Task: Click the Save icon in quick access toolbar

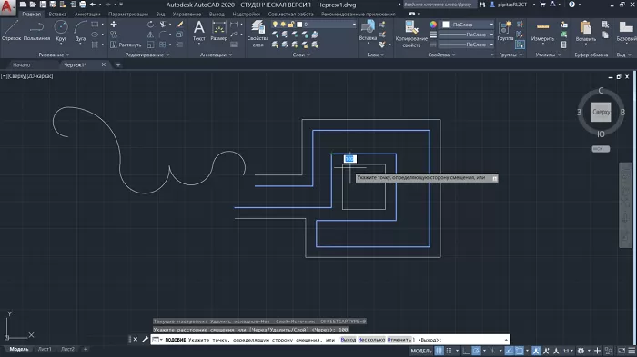Action: pos(43,5)
